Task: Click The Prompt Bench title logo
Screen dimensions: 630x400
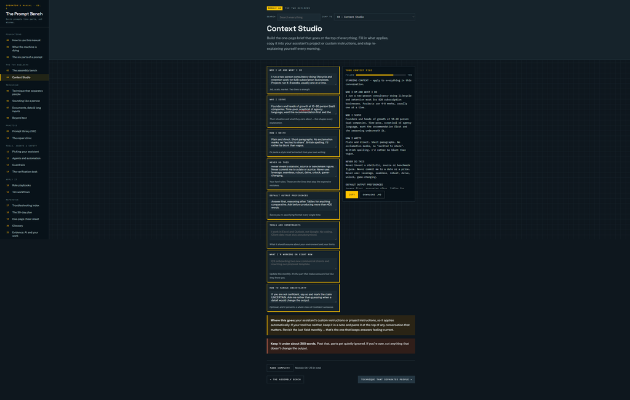Action: [x=24, y=14]
